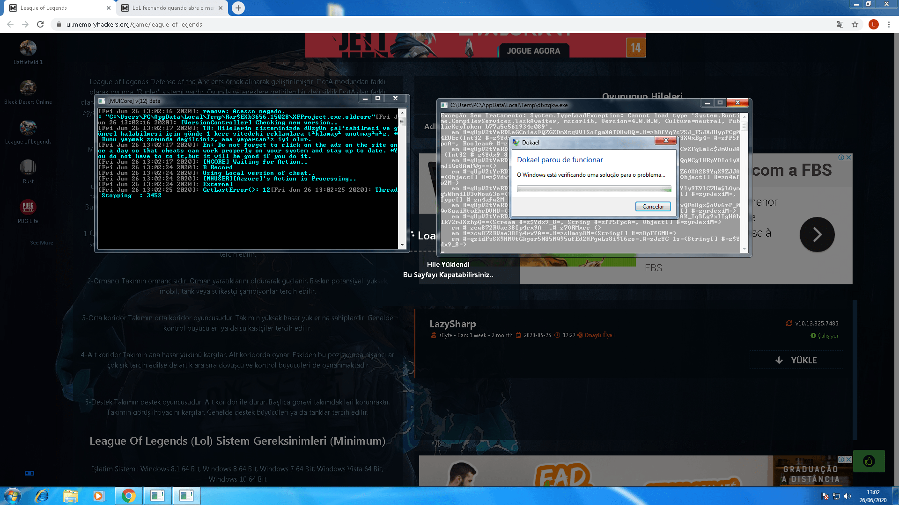Click the Onaylı Üye+ badge text
Viewport: 899px width, 505px height.
tap(600, 335)
